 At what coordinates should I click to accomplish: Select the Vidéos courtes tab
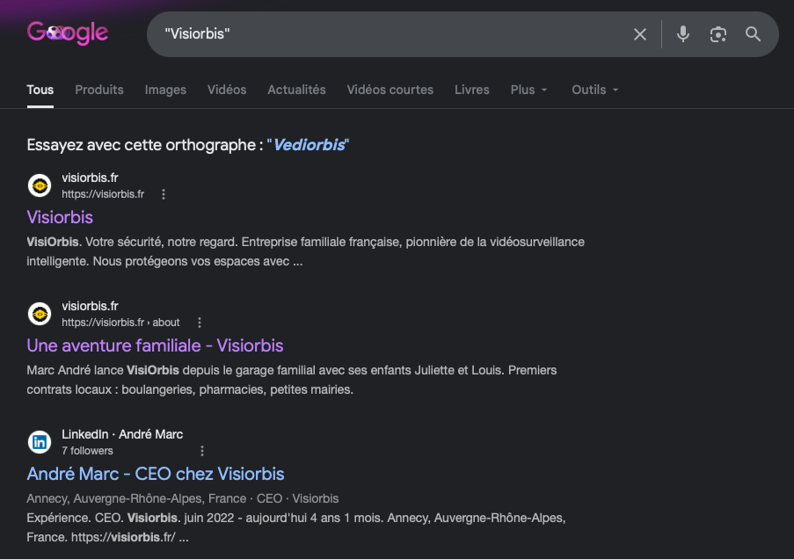(x=390, y=90)
